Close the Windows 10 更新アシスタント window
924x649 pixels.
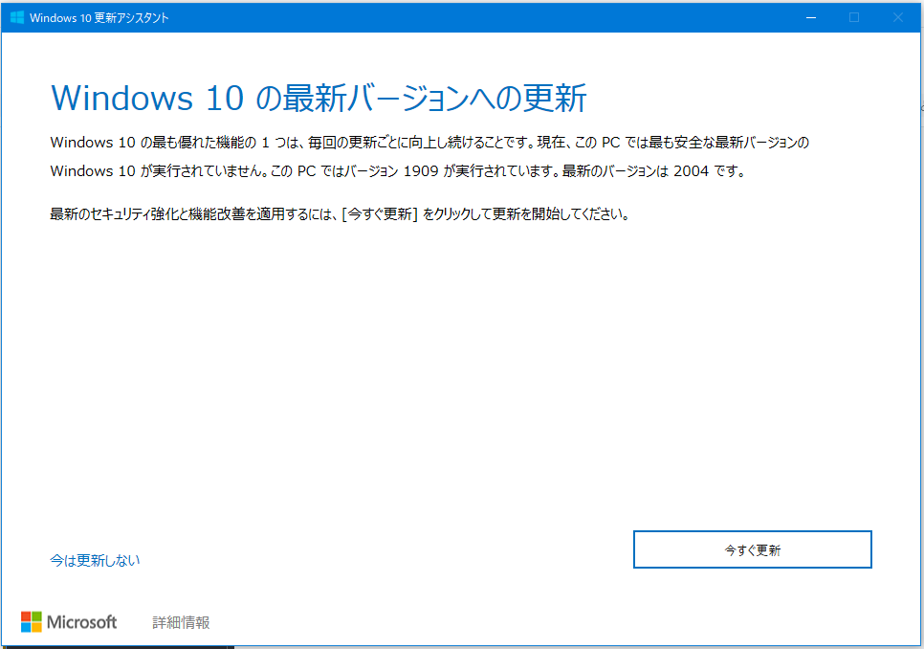point(897,17)
